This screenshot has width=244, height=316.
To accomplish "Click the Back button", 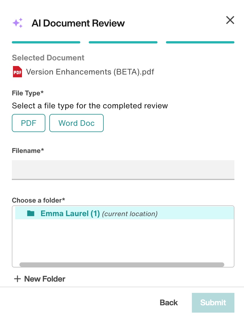I will (x=168, y=302).
